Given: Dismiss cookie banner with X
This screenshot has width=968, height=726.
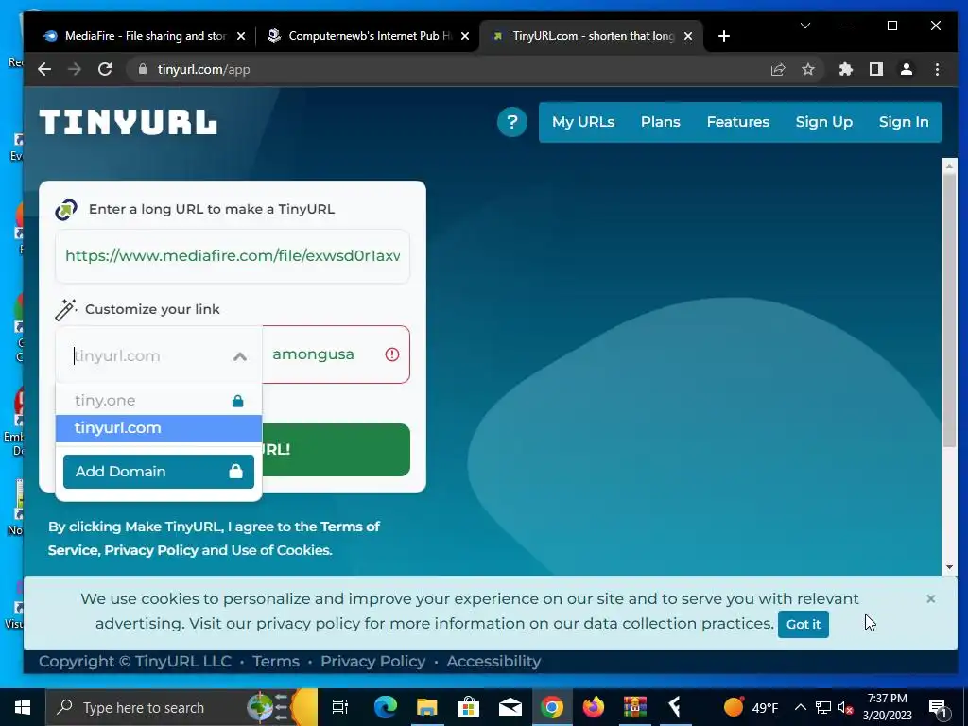Looking at the screenshot, I should (x=931, y=598).
